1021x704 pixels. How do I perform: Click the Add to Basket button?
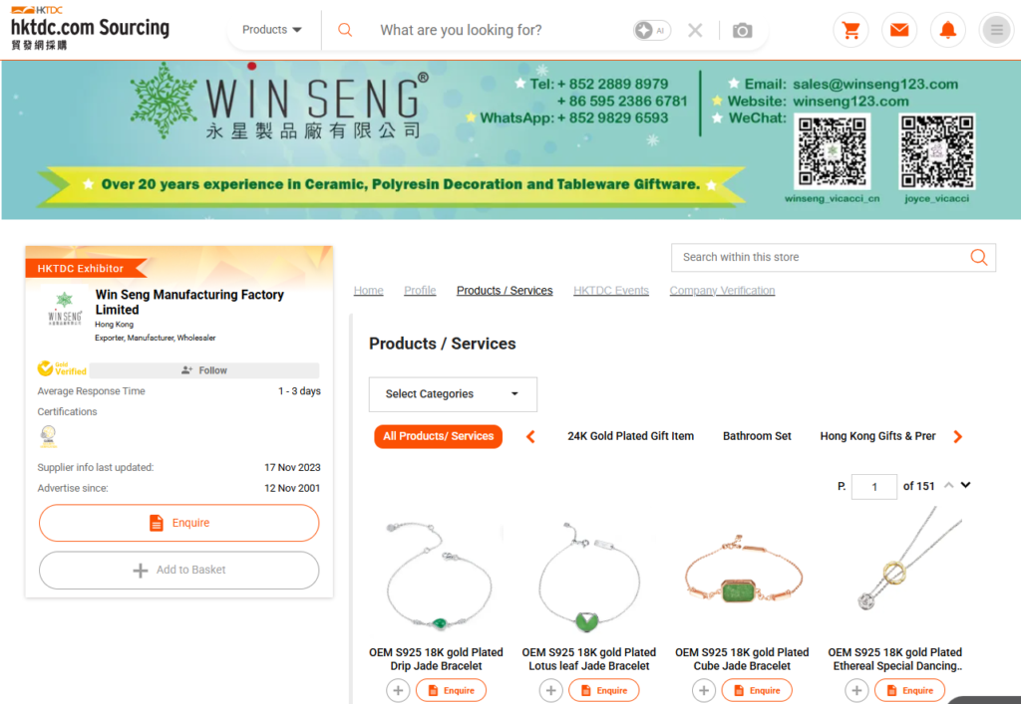[x=179, y=571]
